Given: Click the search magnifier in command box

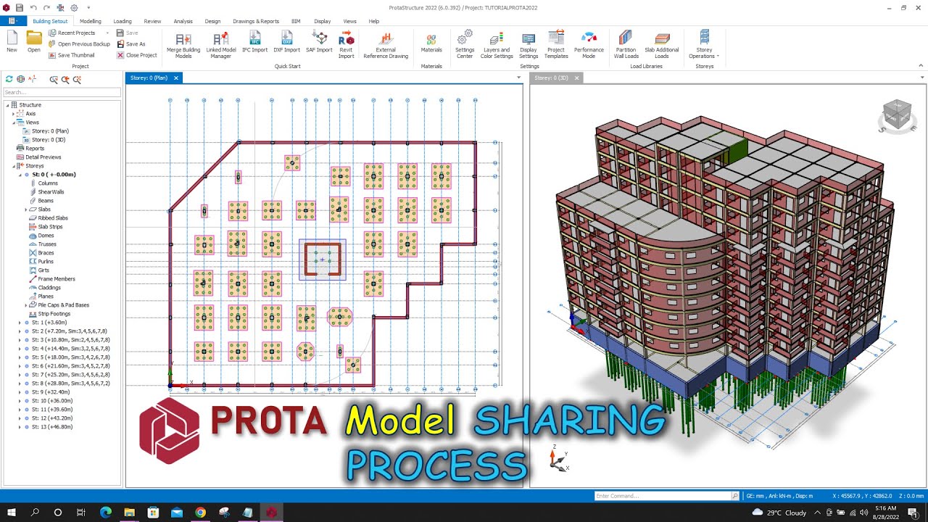Looking at the screenshot, I should (735, 496).
